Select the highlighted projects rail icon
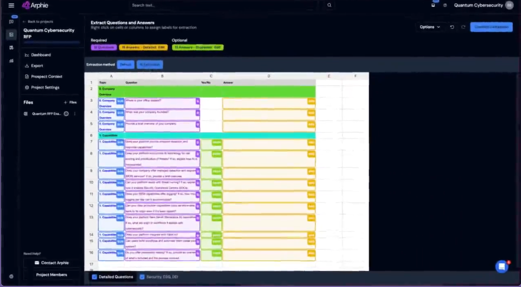Image resolution: width=521 pixels, height=287 pixels. pyautogui.click(x=11, y=34)
